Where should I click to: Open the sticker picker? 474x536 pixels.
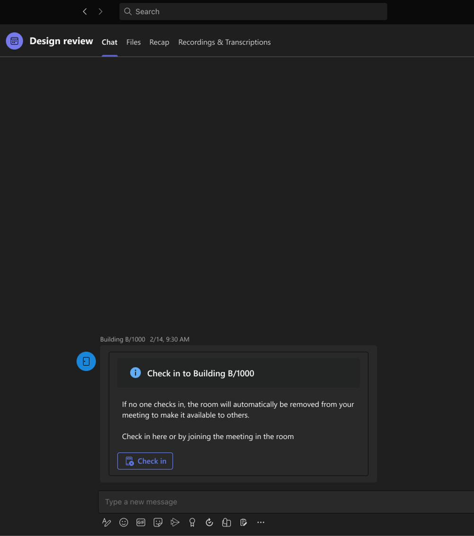(x=158, y=522)
